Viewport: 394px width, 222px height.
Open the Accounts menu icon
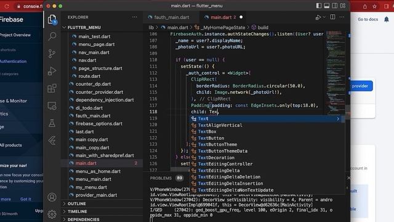[x=52, y=197]
